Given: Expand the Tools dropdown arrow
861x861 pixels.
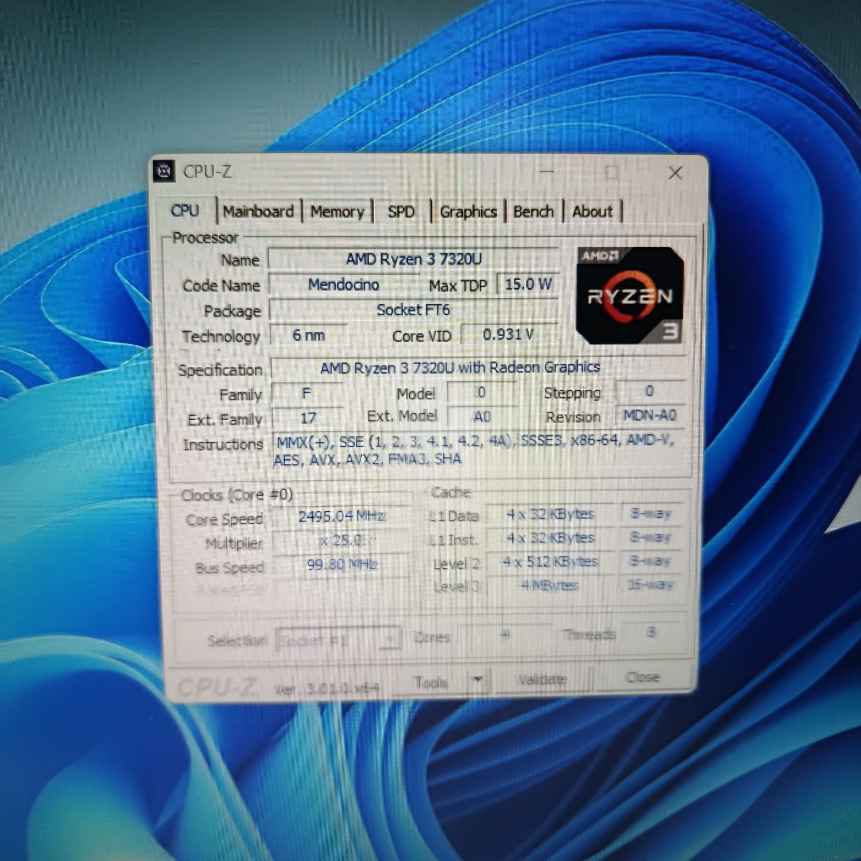Looking at the screenshot, I should 478,681.
